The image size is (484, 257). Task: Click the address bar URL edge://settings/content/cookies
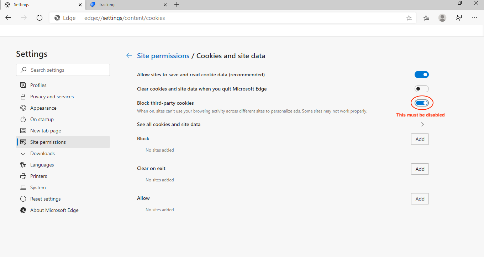[125, 18]
